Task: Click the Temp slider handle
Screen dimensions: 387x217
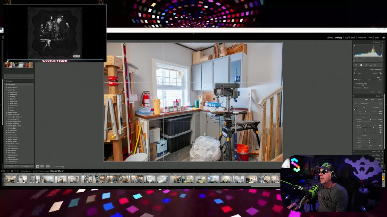Action: click(x=366, y=111)
